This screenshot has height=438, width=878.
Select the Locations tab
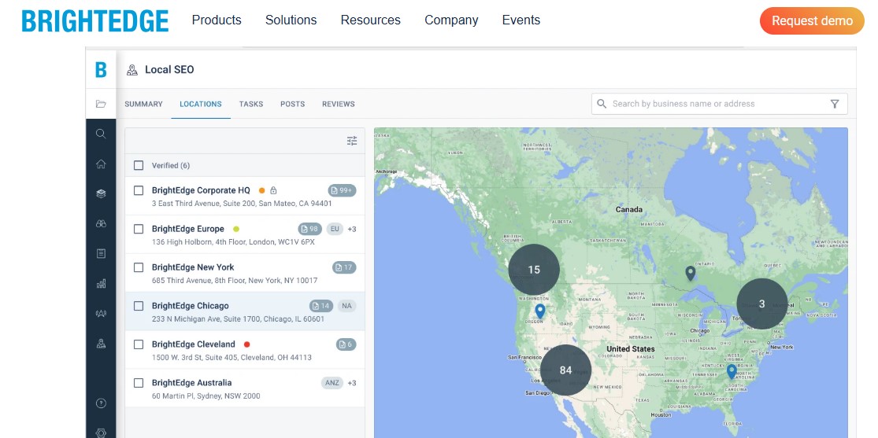[201, 104]
